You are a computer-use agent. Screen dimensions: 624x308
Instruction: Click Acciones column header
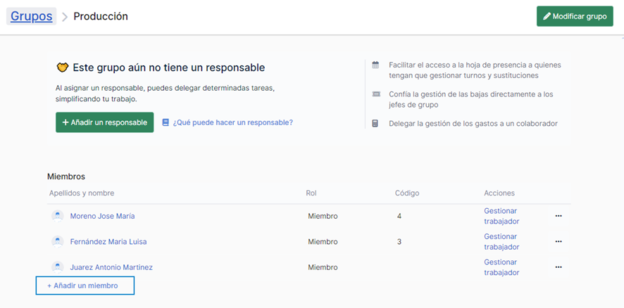tap(499, 193)
